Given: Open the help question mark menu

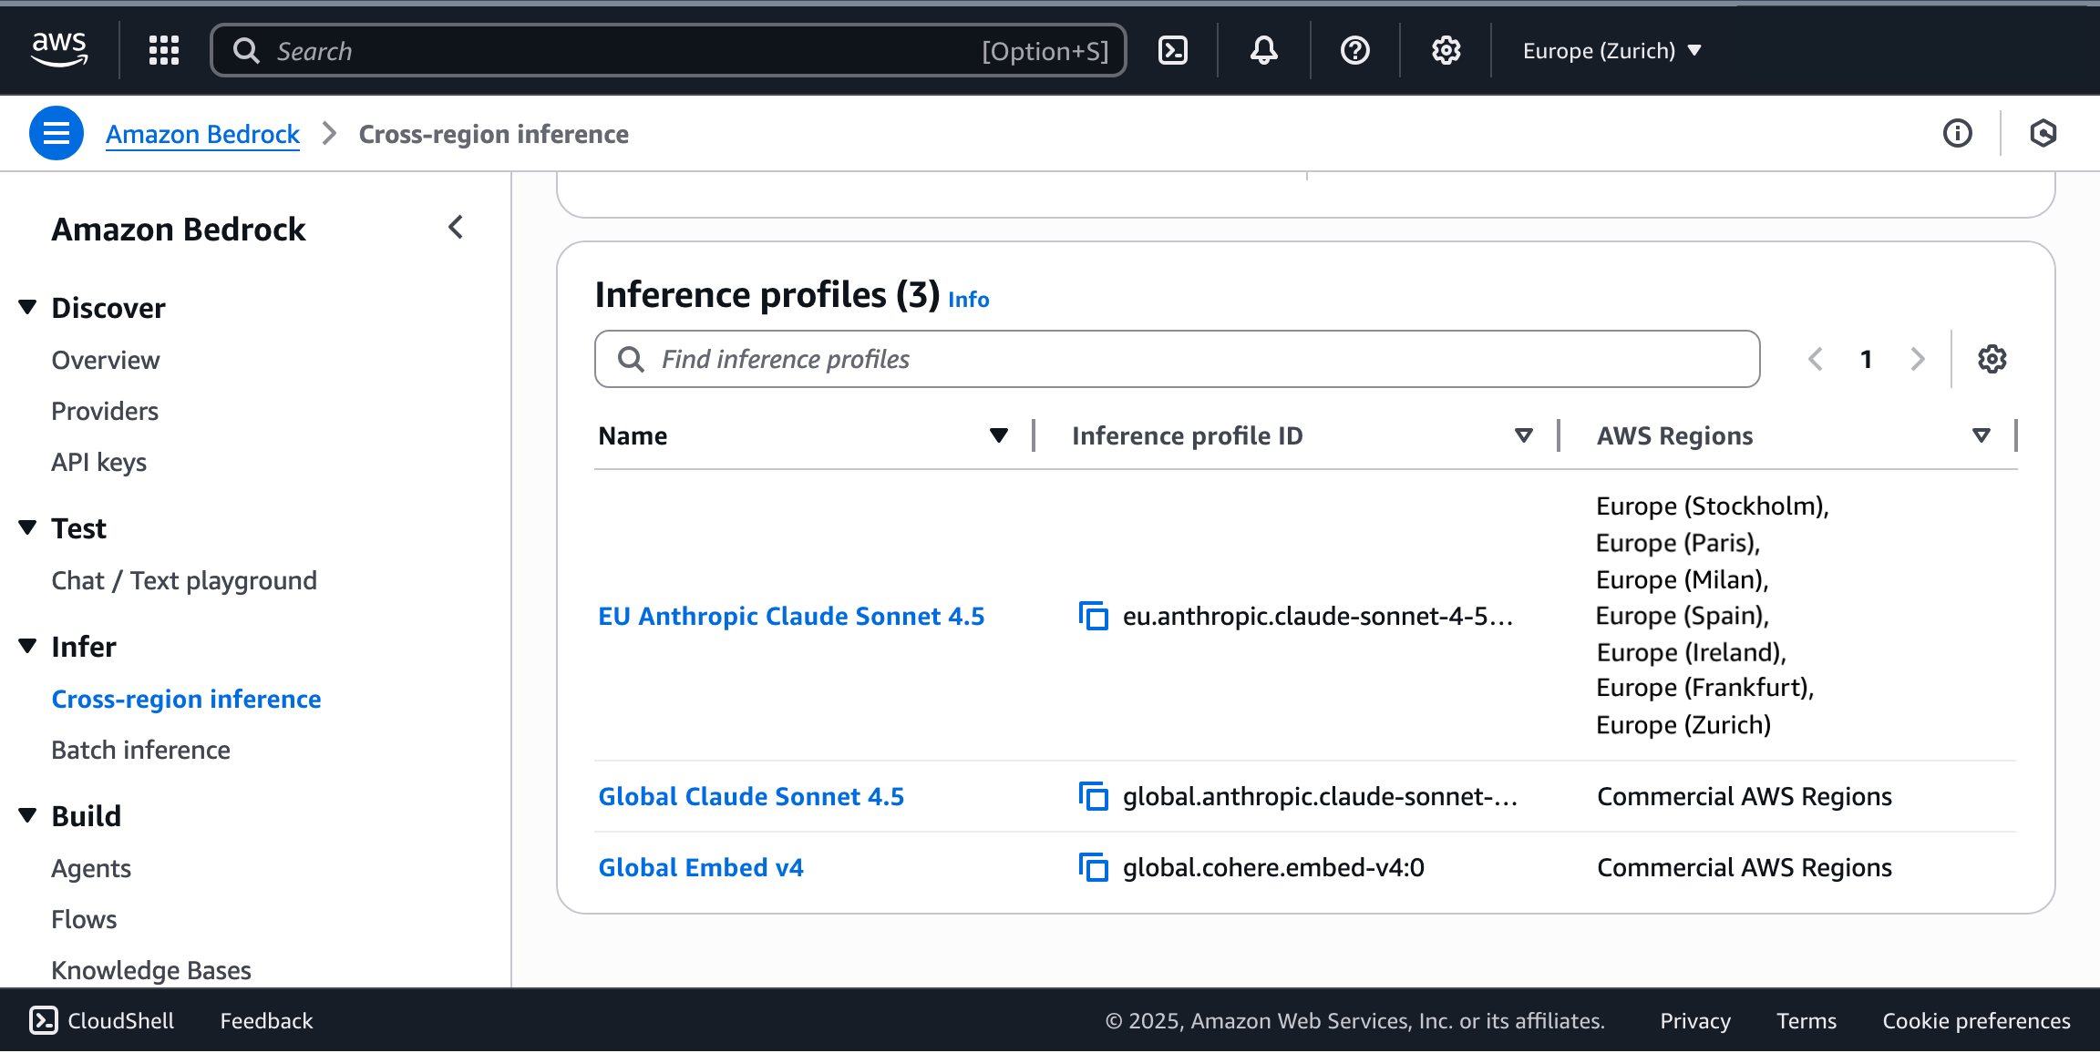Looking at the screenshot, I should (1354, 50).
